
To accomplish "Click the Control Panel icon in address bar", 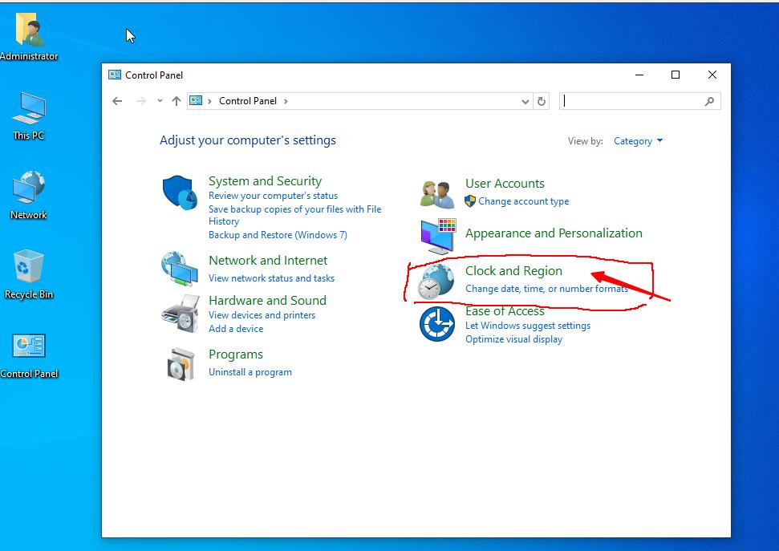I will pyautogui.click(x=196, y=101).
